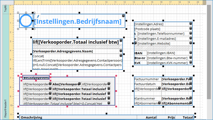
Task: Click the database icon on Instellingen.IBAN field
Action: click(x=191, y=52)
